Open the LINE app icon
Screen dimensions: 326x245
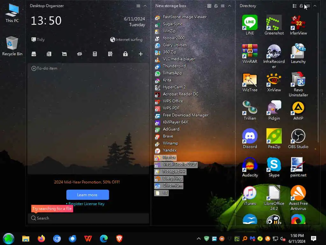pos(250,25)
